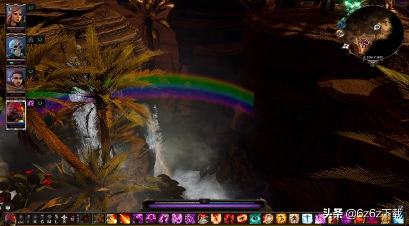Click the expand icon above hotbar right end

[401, 208]
